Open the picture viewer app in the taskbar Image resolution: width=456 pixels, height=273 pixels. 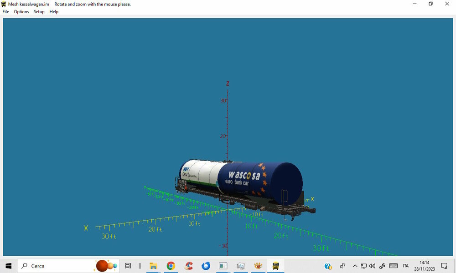point(240,266)
